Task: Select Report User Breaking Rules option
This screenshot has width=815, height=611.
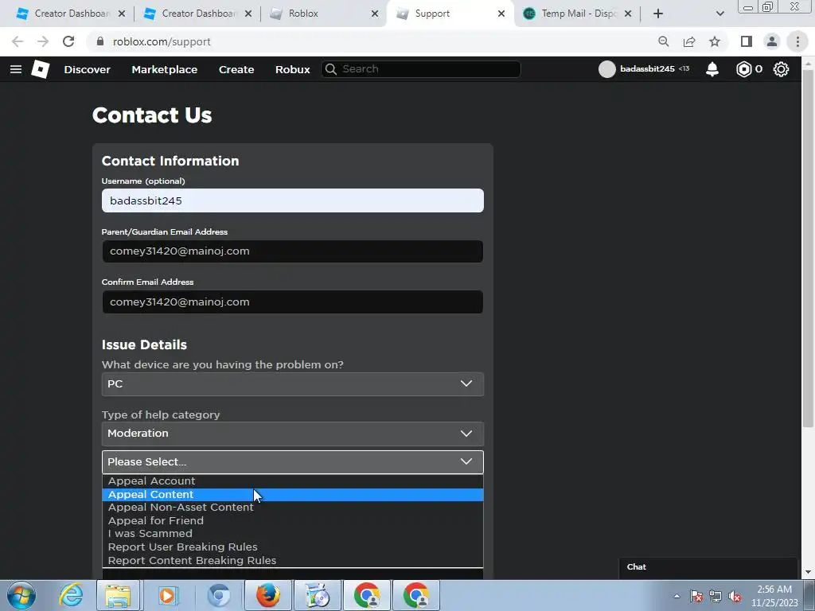Action: tap(293, 547)
